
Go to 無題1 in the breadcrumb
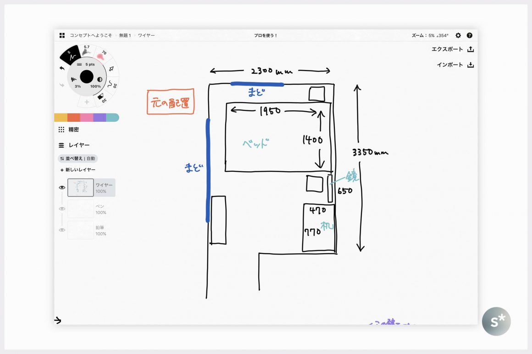pyautogui.click(x=125, y=35)
